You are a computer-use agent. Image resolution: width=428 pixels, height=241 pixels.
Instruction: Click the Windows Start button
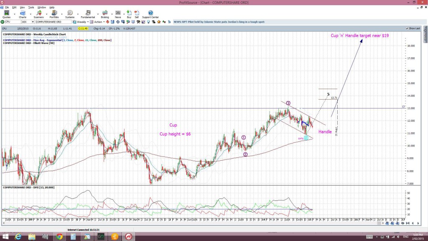[5, 237]
